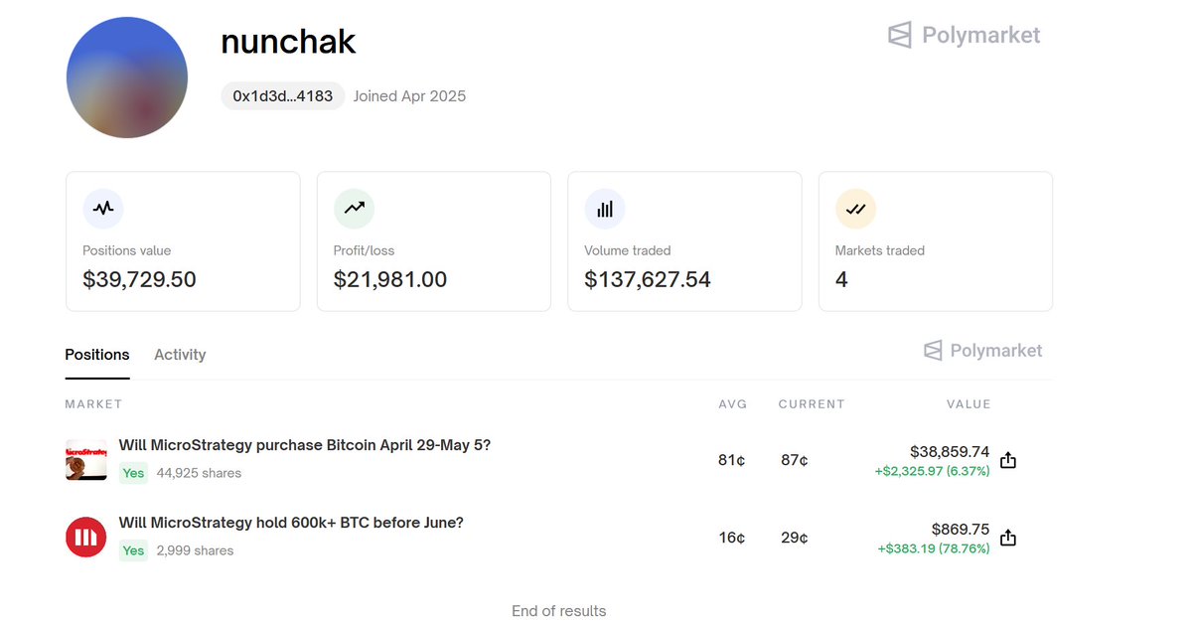The image size is (1191, 623).
Task: Open the MicroStrategy Bitcoin purchase market thumbnail
Action: (x=86, y=460)
